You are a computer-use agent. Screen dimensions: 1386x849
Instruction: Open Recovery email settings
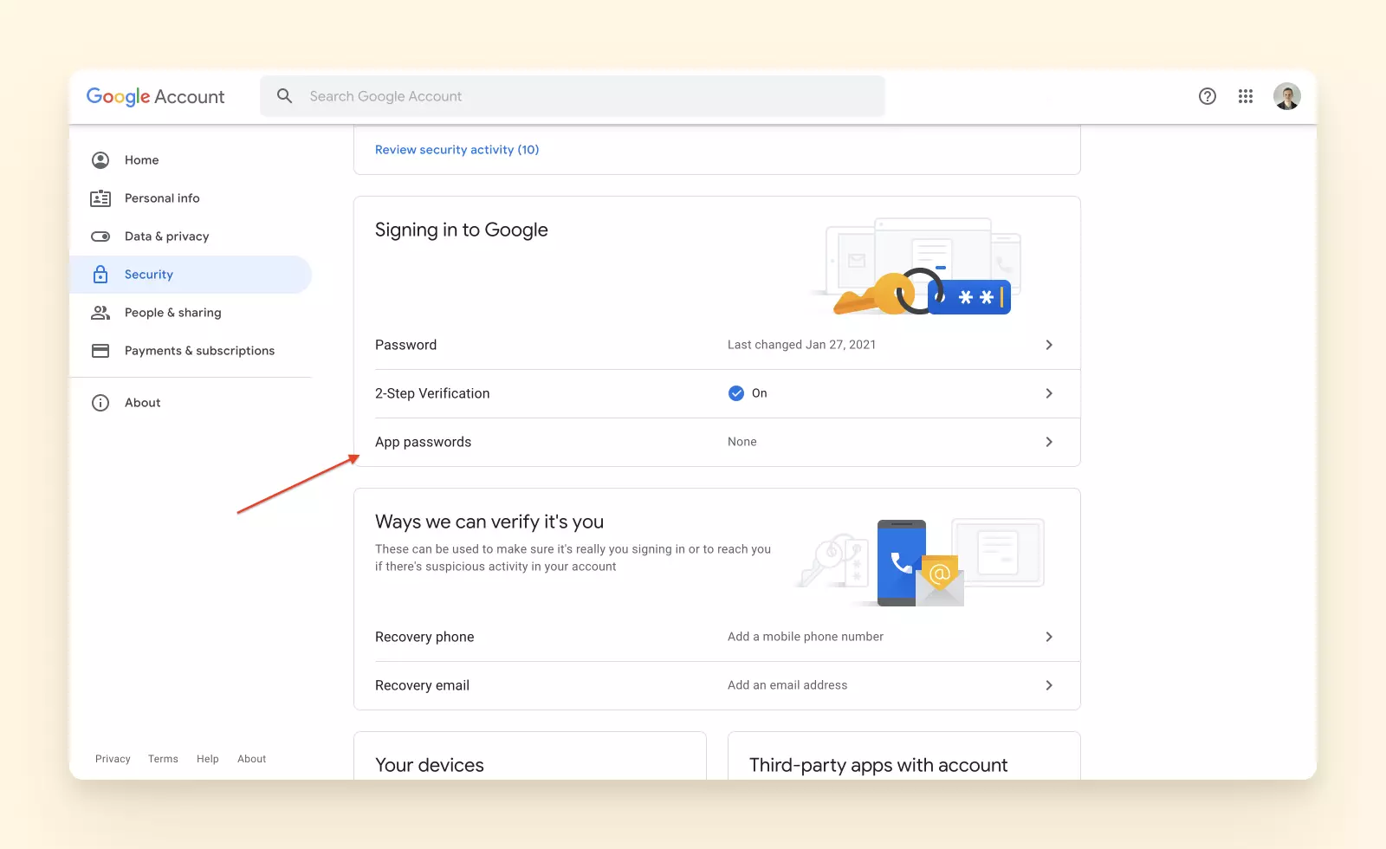click(x=717, y=685)
